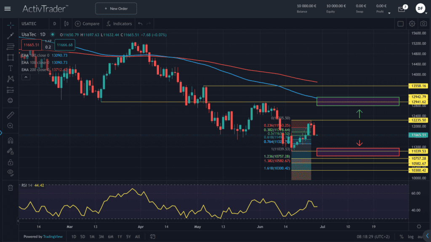The image size is (431, 242).
Task: Open chart Settings gear
Action: [412, 24]
